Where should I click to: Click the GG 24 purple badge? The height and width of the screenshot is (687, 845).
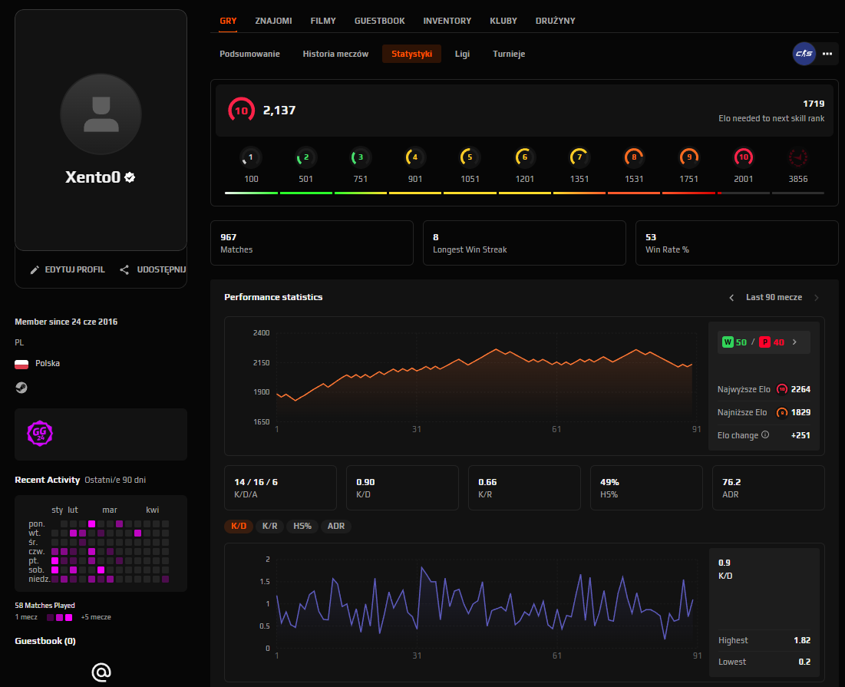pyautogui.click(x=40, y=433)
